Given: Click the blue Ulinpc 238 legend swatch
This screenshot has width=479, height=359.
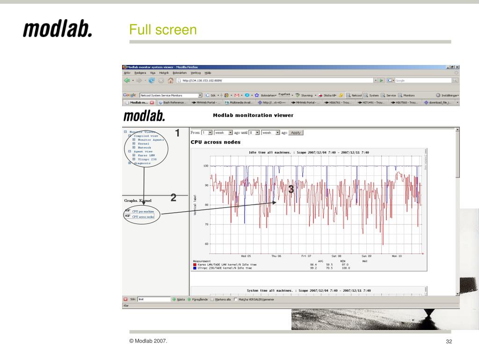Looking at the screenshot, I should tap(195, 268).
